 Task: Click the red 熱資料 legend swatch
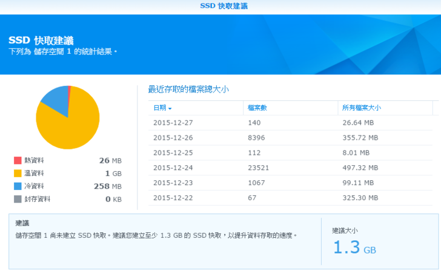18,161
